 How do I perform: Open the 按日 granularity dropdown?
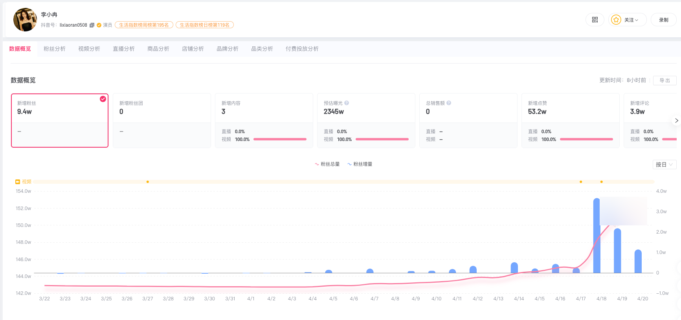click(x=664, y=165)
